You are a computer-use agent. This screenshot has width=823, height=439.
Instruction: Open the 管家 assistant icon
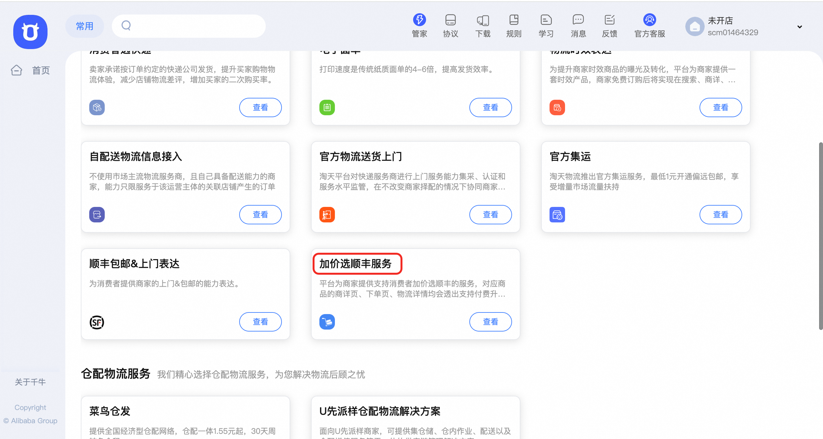[419, 20]
